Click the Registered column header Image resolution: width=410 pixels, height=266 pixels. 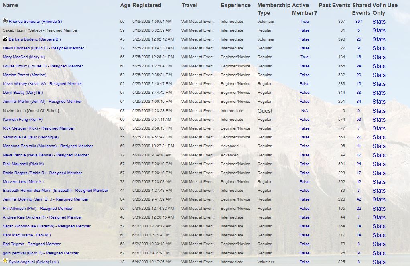pyautogui.click(x=147, y=6)
